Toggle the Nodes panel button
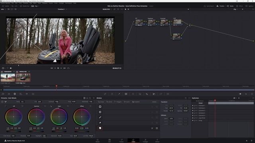The width and height of the screenshot is (255, 143). click(230, 6)
